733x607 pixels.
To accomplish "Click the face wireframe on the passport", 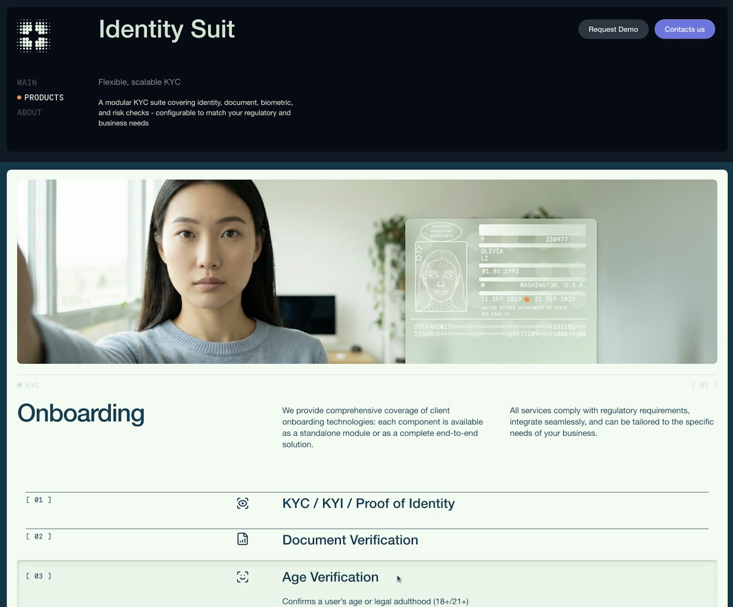I will (441, 277).
